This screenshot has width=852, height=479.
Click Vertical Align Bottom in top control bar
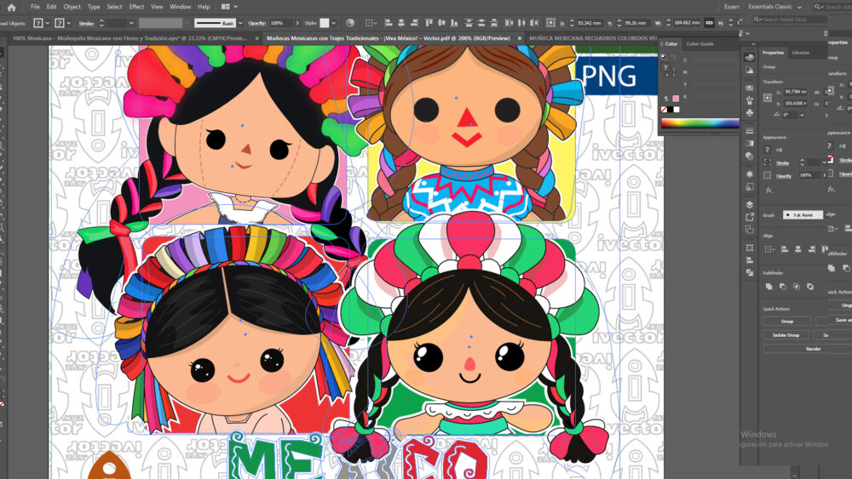pyautogui.click(x=454, y=23)
